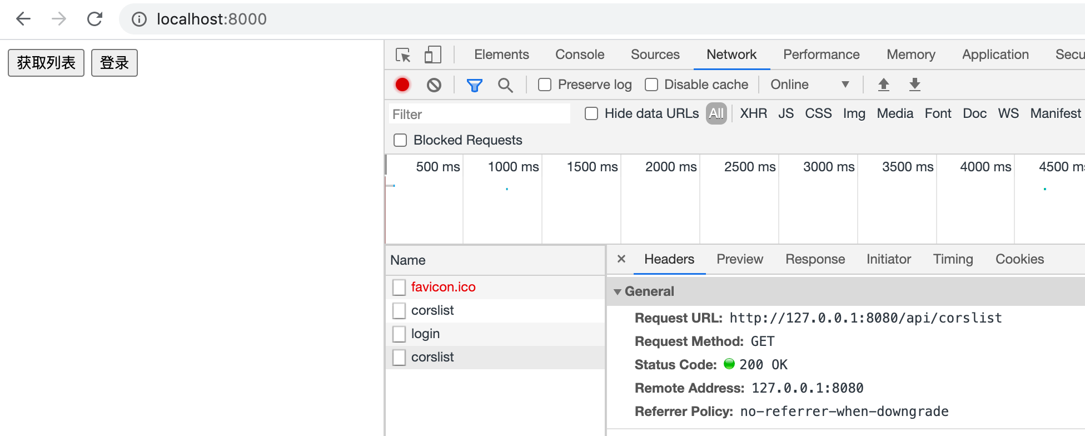1085x436 pixels.
Task: Show the Cookies detail tab
Action: [x=1019, y=259]
